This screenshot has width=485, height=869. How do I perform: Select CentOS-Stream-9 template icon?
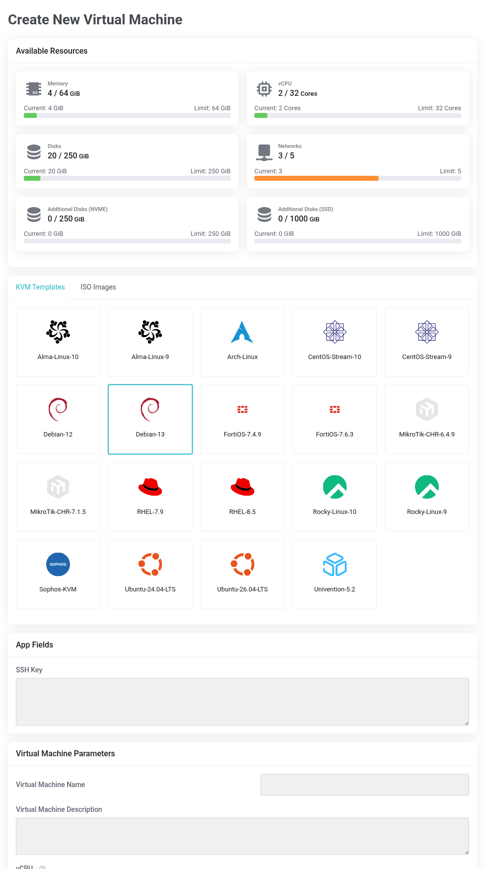pos(427,332)
